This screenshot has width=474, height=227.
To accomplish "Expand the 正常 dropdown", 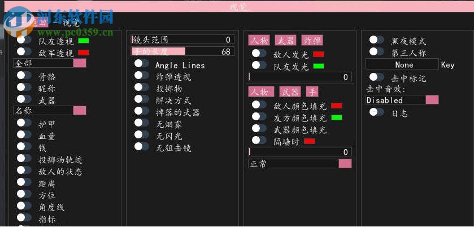I will pyautogui.click(x=300, y=164).
